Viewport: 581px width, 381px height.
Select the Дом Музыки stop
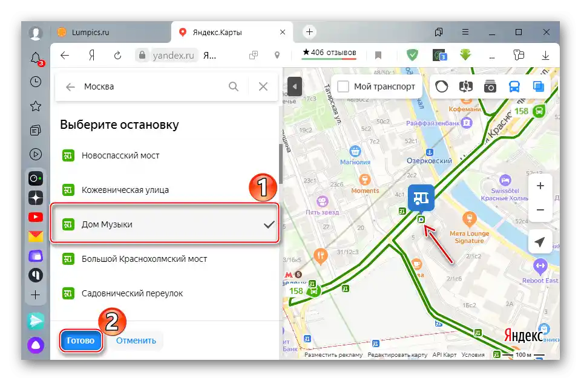tap(165, 223)
